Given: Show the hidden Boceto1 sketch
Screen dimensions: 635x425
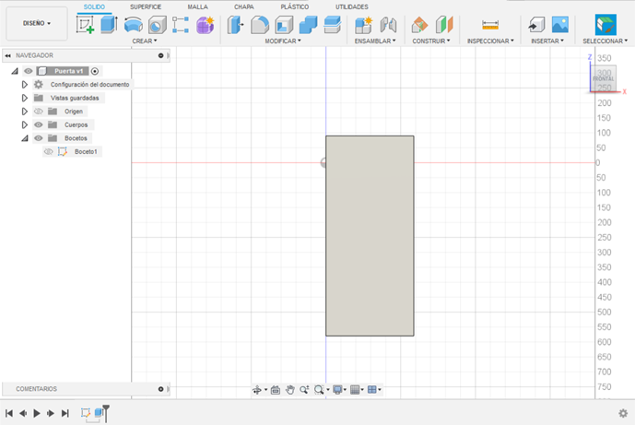Looking at the screenshot, I should (48, 151).
